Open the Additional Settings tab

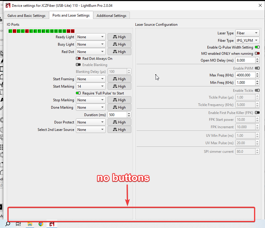click(111, 16)
